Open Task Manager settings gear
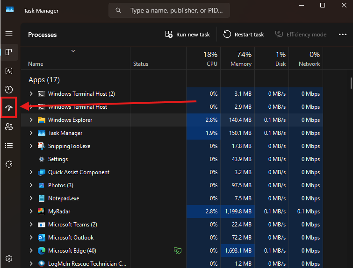The height and width of the screenshot is (268, 353). (x=9, y=259)
